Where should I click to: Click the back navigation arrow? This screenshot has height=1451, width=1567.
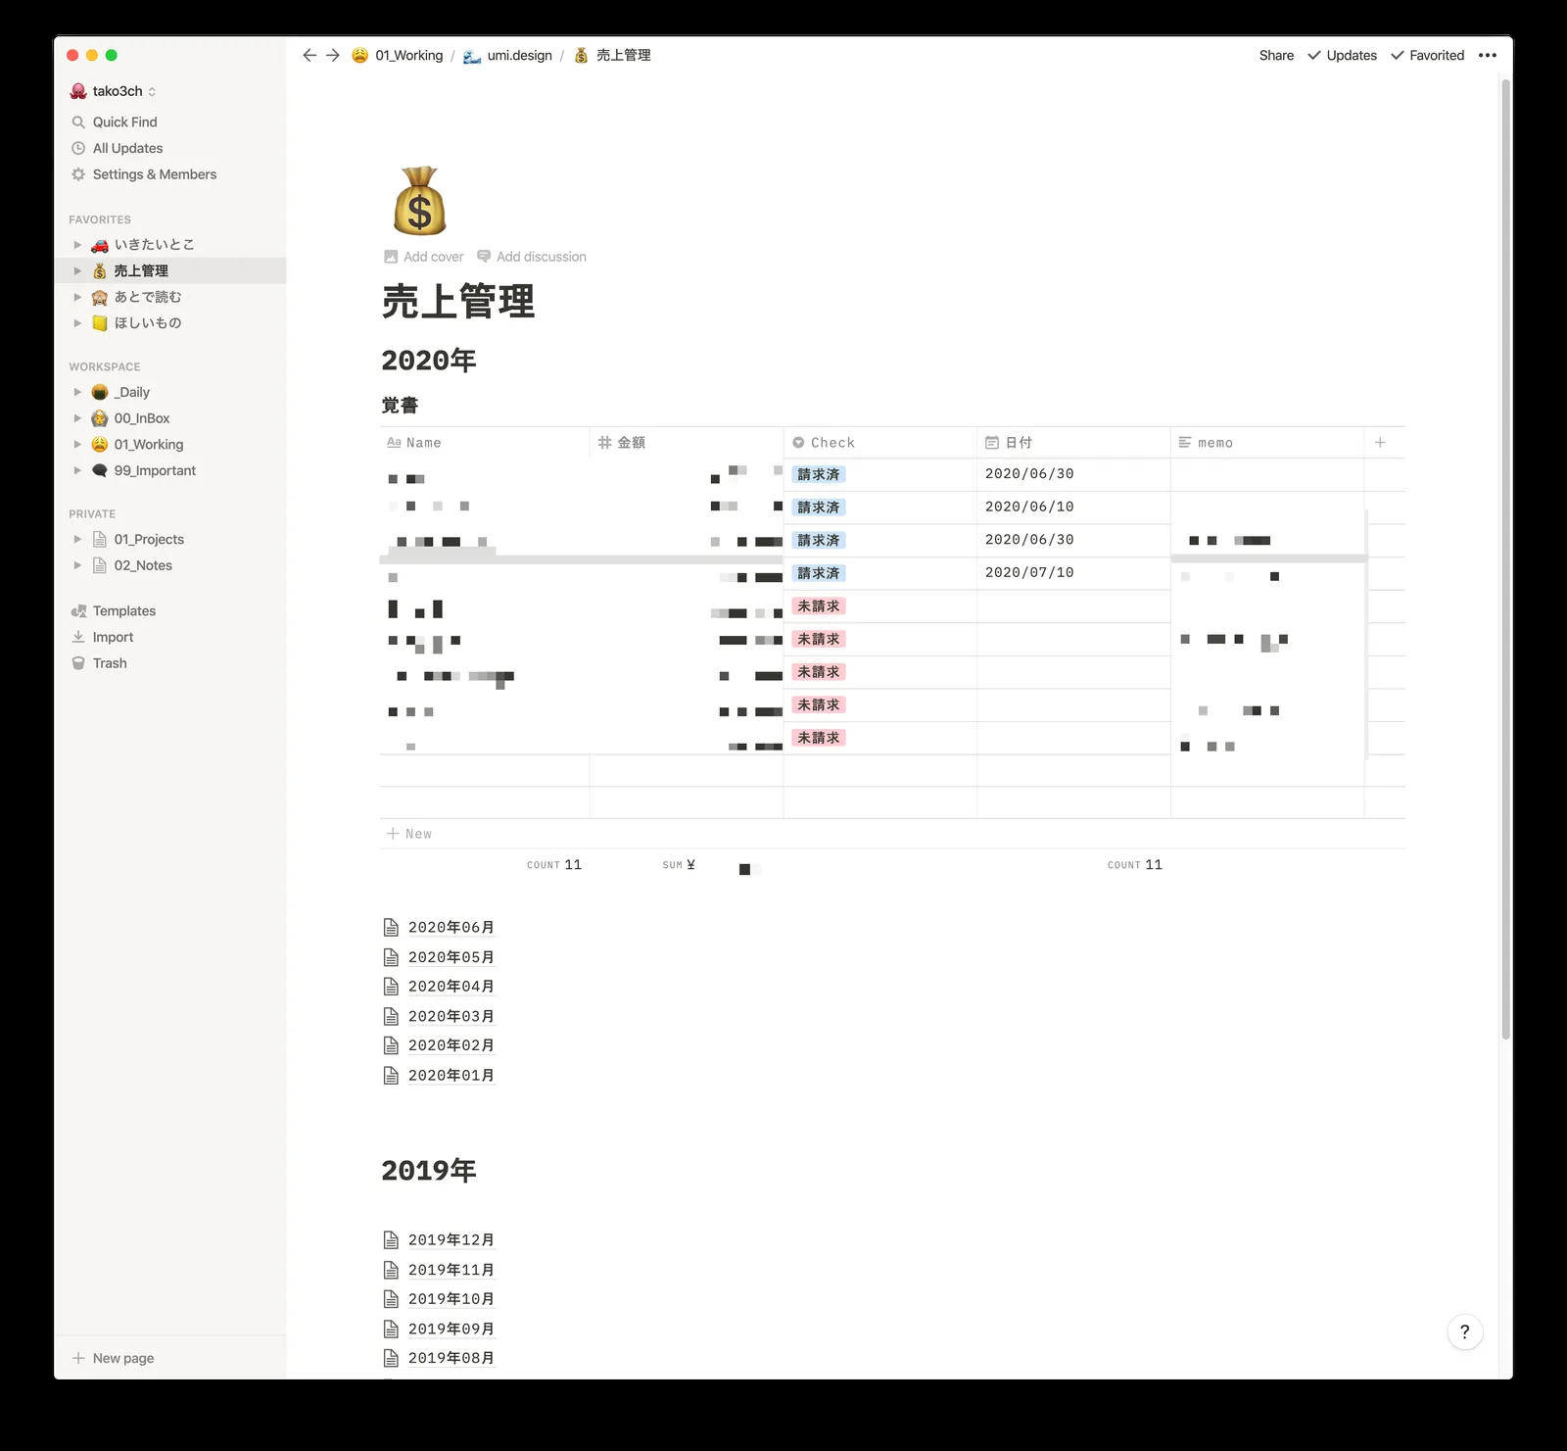[x=309, y=56]
